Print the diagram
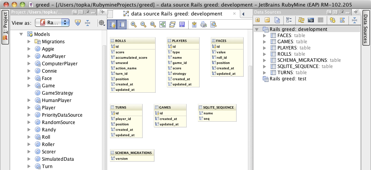Image resolution: width=371 pixels, height=170 pixels. [204, 24]
